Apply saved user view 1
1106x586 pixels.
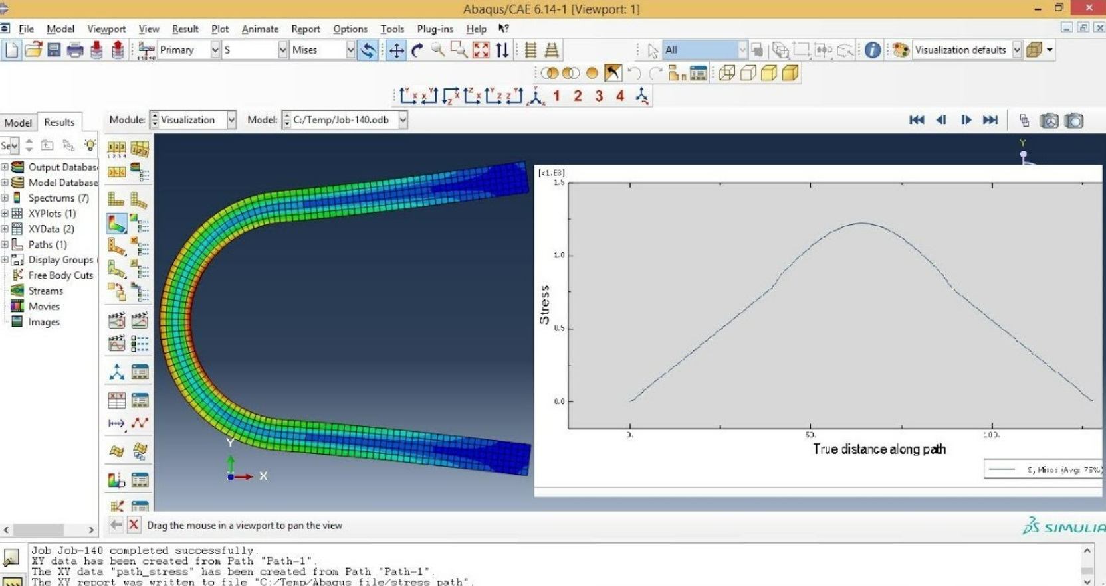point(557,96)
